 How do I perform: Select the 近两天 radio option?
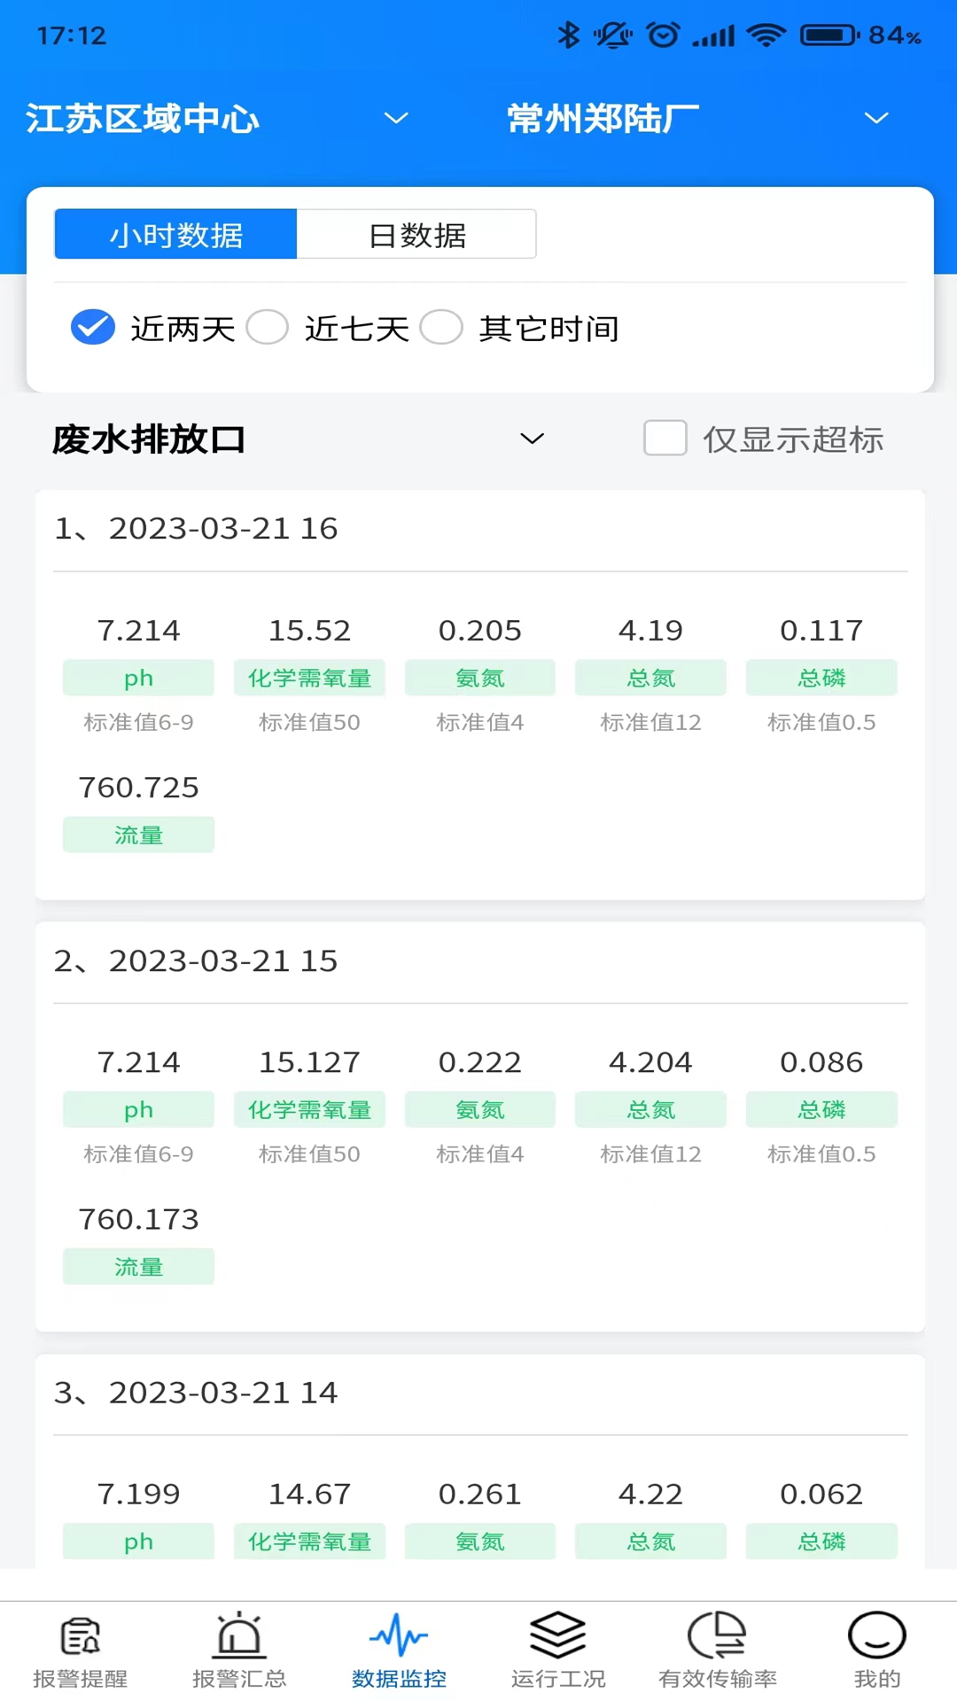coord(93,327)
